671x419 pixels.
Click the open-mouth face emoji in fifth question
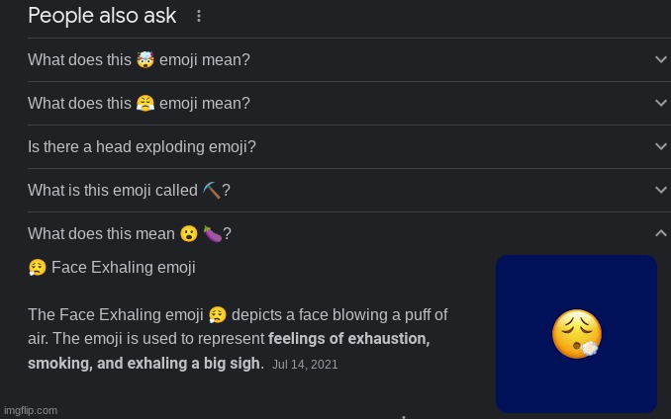188,233
